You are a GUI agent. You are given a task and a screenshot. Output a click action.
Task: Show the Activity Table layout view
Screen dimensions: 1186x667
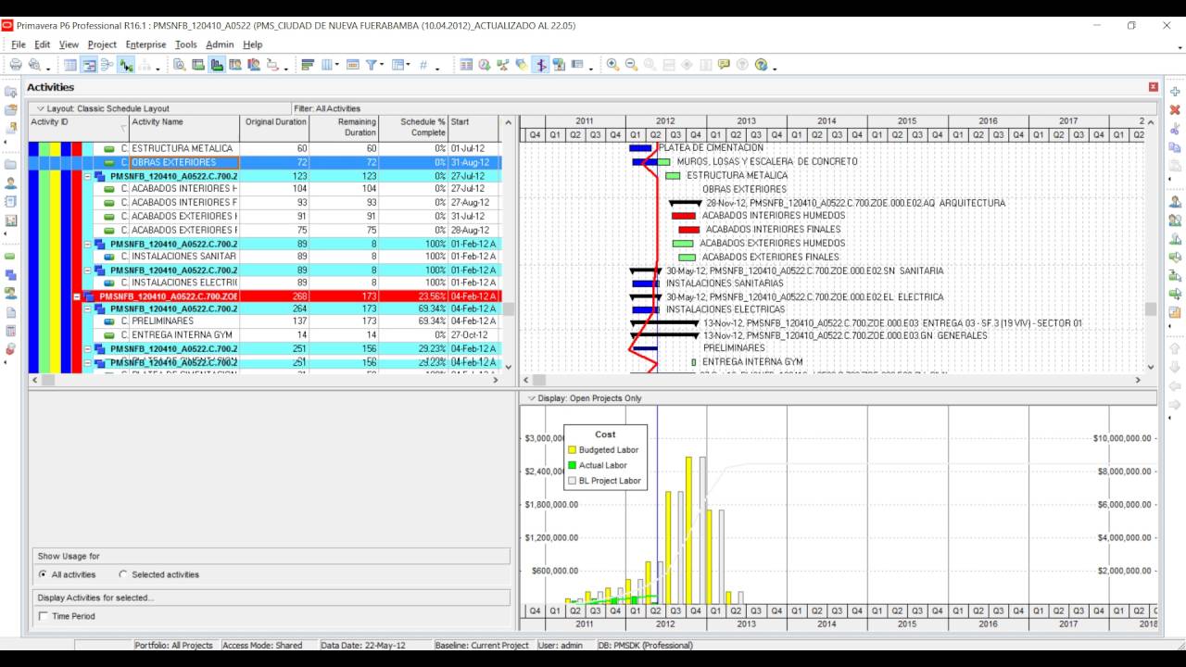tap(70, 65)
